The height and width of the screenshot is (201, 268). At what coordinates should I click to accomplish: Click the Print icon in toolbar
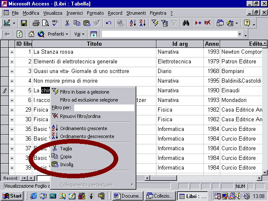pyautogui.click(x=36, y=23)
